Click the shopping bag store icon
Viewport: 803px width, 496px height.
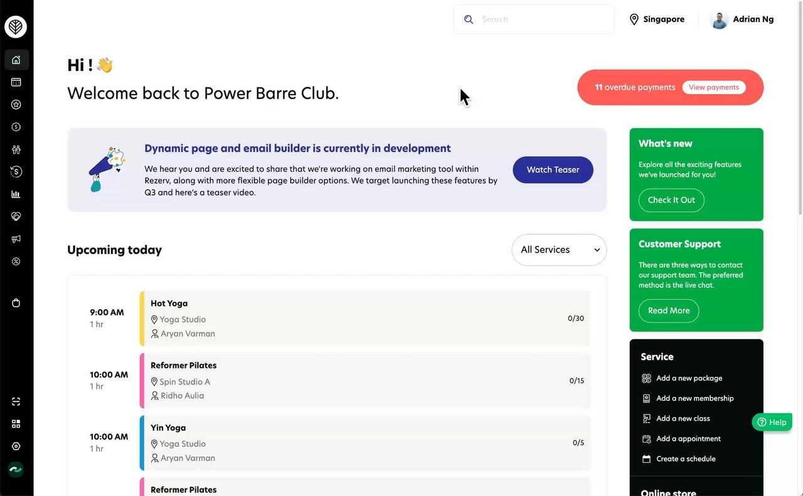(x=16, y=303)
